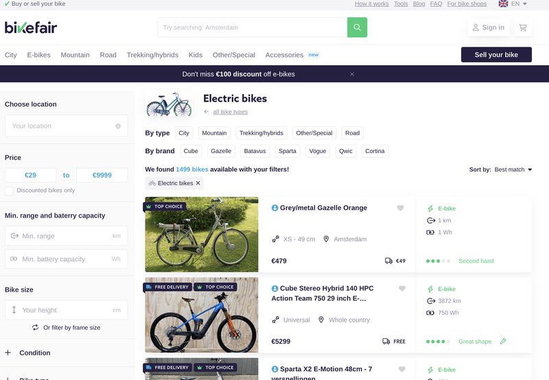Filter by type City chip

(x=184, y=133)
